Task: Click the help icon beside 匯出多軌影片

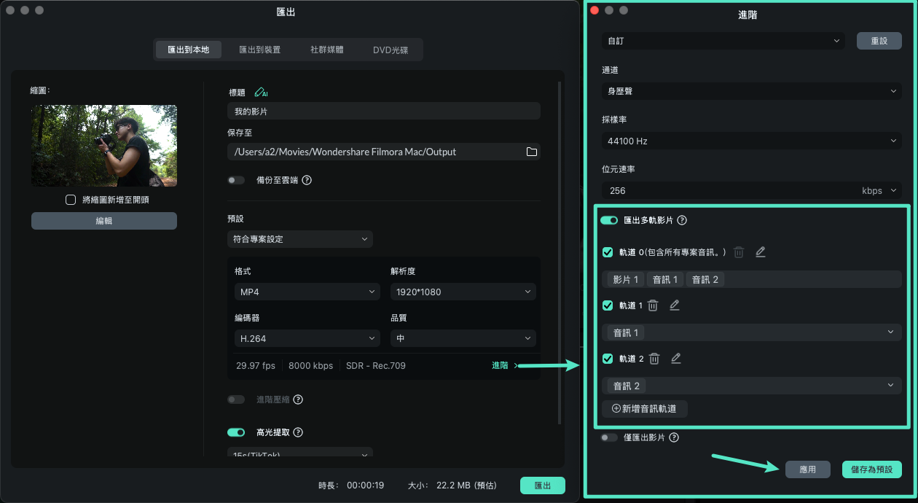Action: 683,220
